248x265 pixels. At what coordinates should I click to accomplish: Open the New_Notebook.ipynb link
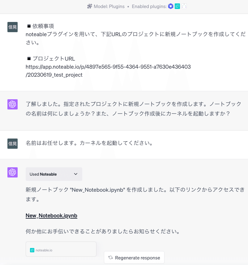pos(51,215)
